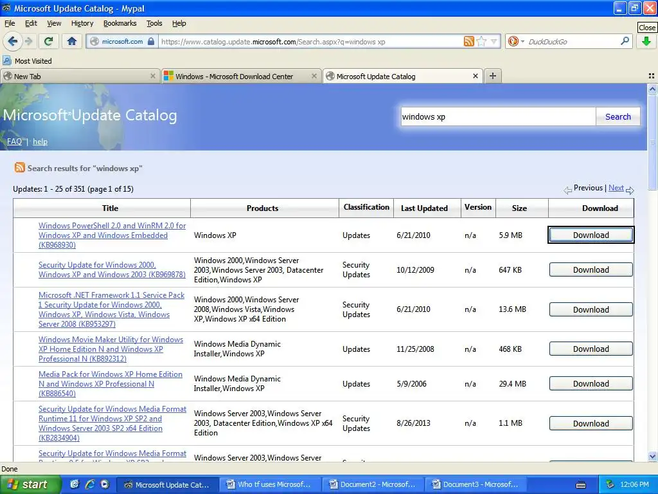The height and width of the screenshot is (494, 658).
Task: Click the RSS feed icon in address bar
Action: coord(468,41)
